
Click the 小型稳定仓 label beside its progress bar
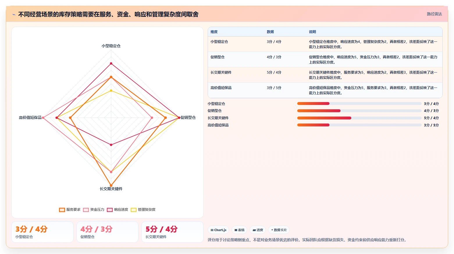click(x=216, y=104)
